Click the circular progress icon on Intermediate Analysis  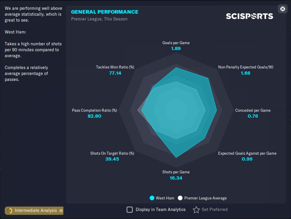tap(9, 211)
